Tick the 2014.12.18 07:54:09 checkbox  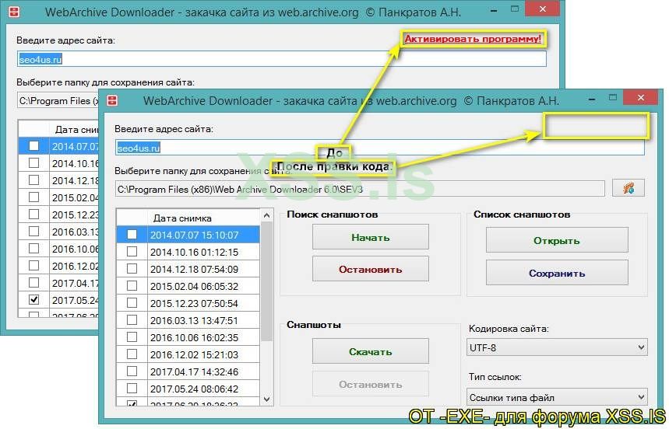pyautogui.click(x=132, y=269)
